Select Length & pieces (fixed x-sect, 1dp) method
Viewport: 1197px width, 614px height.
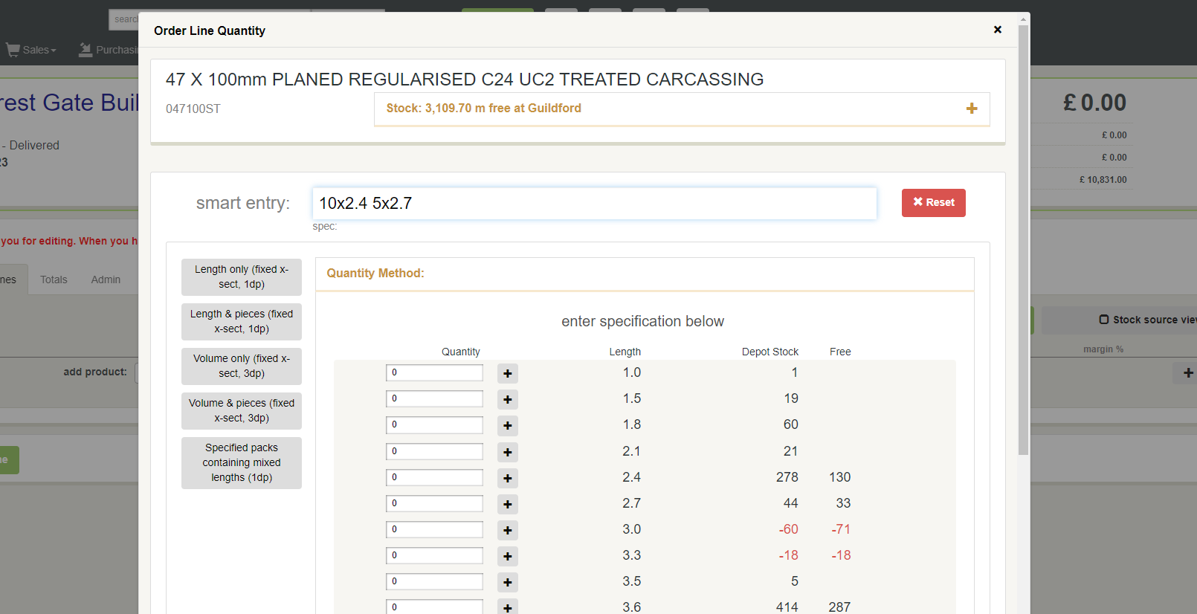tap(242, 322)
